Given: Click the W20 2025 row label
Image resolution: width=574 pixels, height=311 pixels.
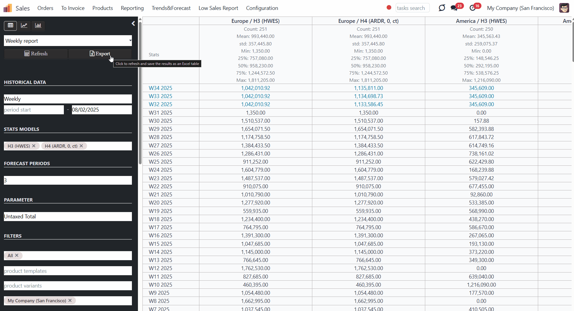Looking at the screenshot, I should click(161, 203).
